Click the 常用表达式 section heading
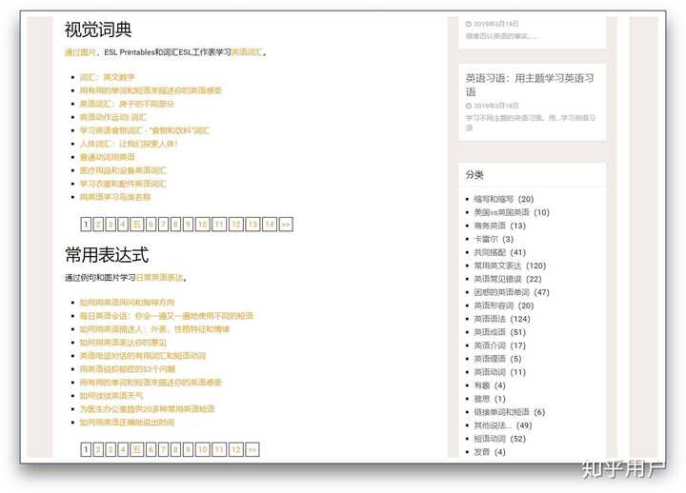 coord(107,255)
